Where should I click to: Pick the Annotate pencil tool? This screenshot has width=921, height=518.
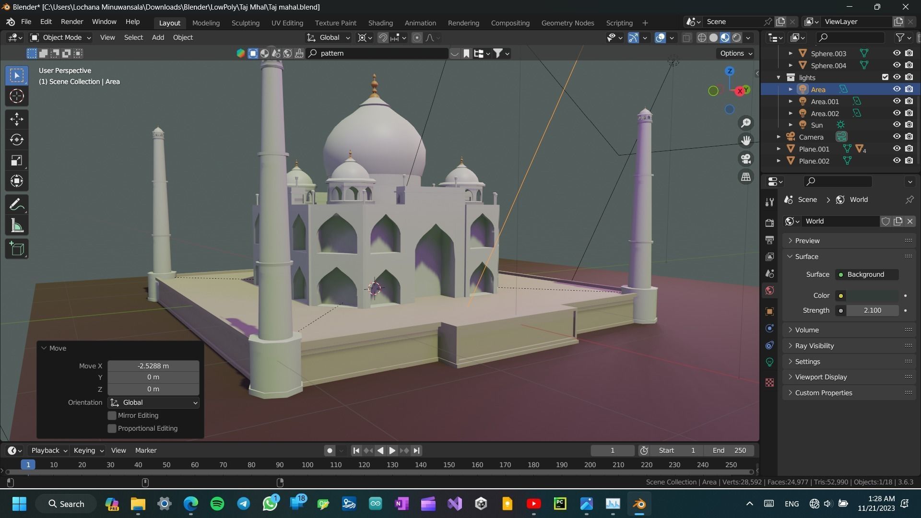tap(17, 205)
